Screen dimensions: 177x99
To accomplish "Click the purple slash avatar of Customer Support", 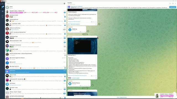I will pos(7,59).
